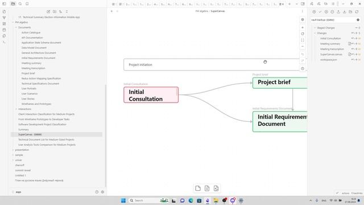364x205 pixels.
Task: Click the third ribbon icon in left strip
Action: pos(4,24)
